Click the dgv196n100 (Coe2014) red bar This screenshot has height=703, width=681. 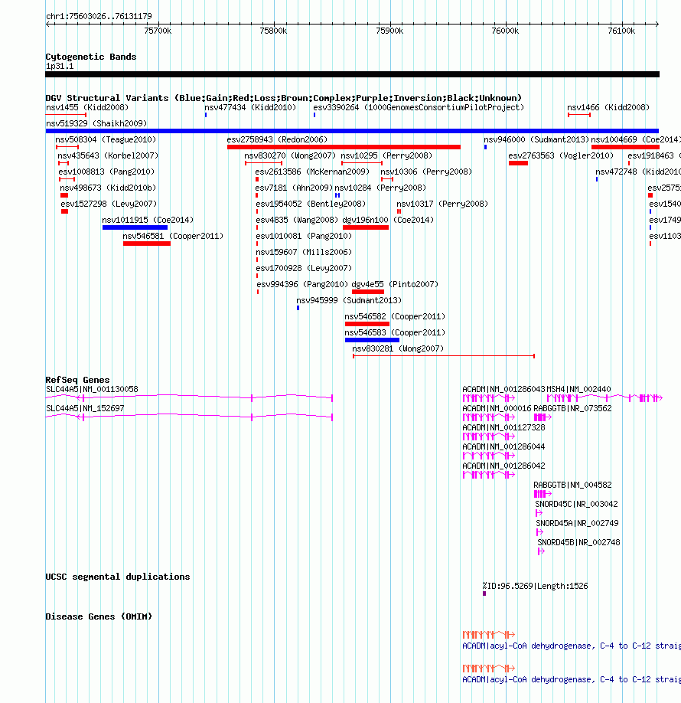(x=366, y=227)
